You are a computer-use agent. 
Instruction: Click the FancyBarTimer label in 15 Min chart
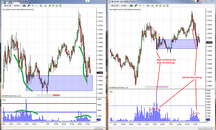pos(125,10)
